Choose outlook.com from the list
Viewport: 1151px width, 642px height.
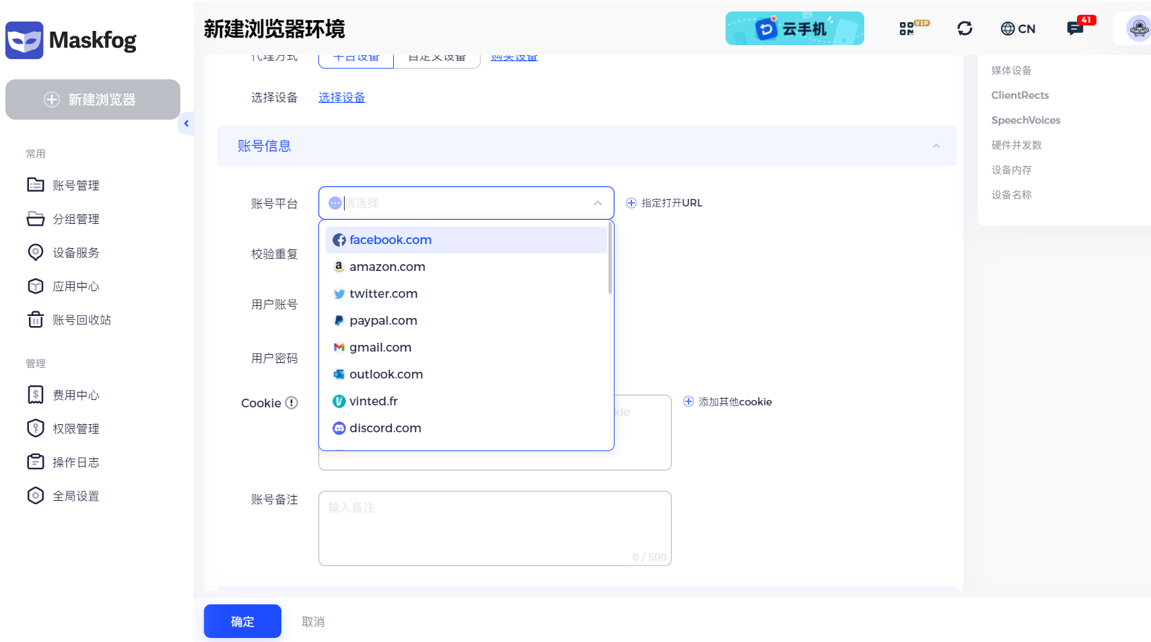tap(466, 374)
